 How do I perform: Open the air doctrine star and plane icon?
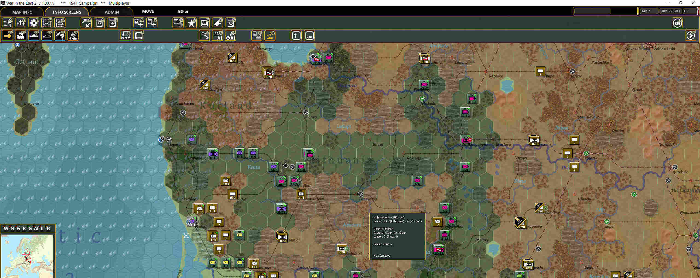point(139,23)
